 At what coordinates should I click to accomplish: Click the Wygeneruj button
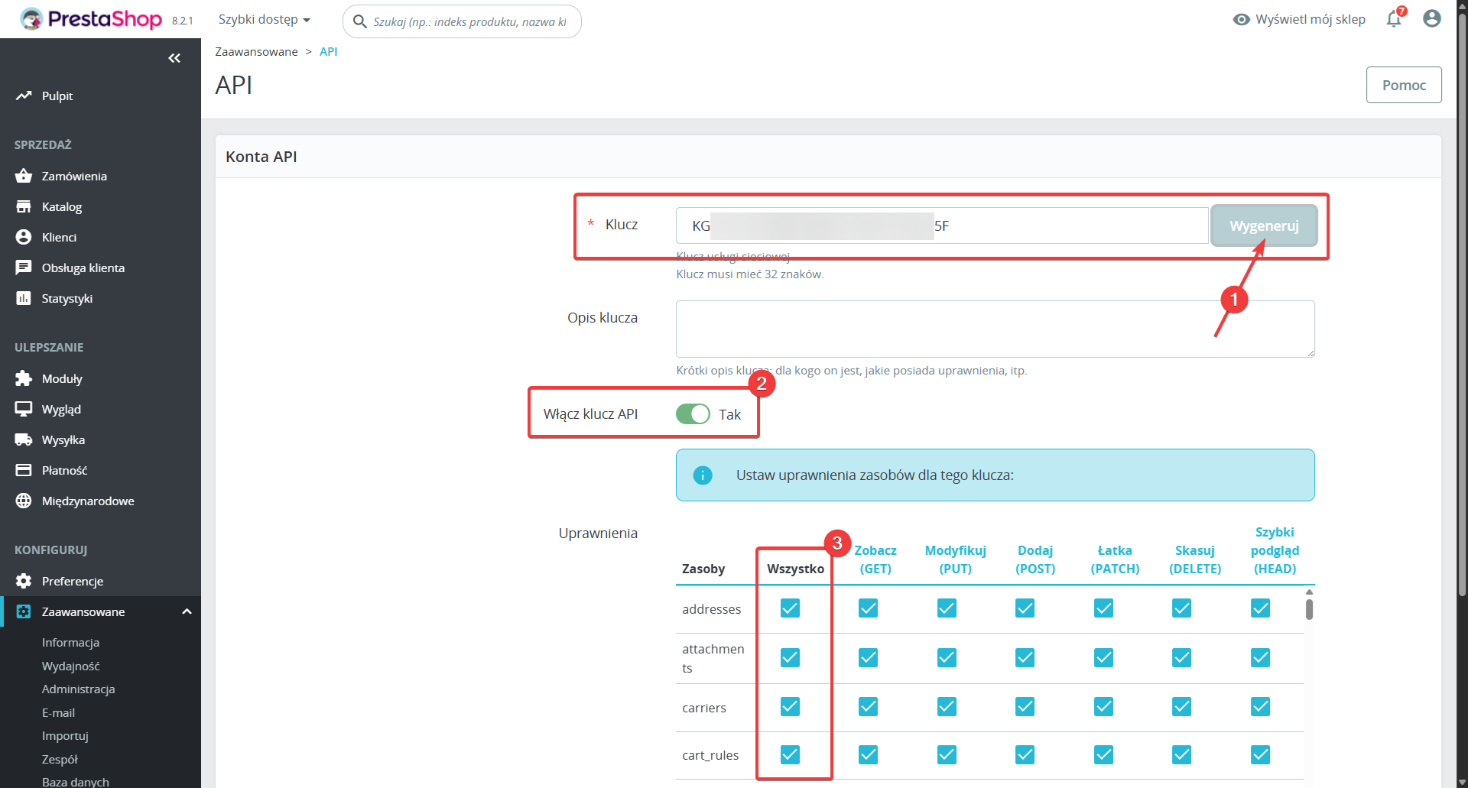pos(1263,225)
